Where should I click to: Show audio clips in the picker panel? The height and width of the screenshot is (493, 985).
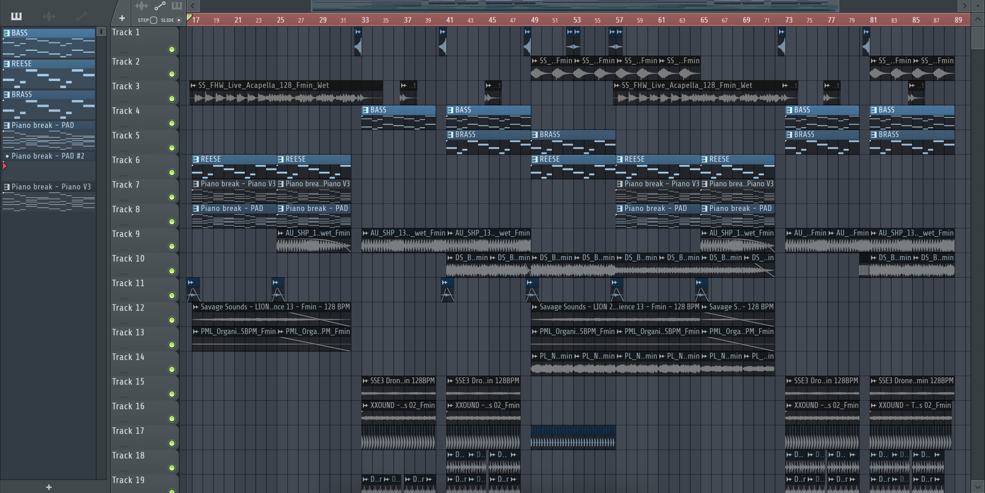click(49, 16)
